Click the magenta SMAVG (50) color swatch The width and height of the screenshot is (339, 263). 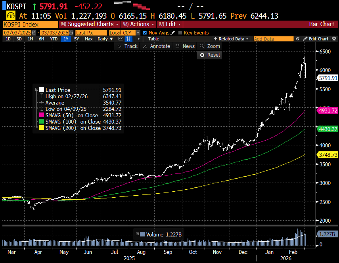click(41, 115)
